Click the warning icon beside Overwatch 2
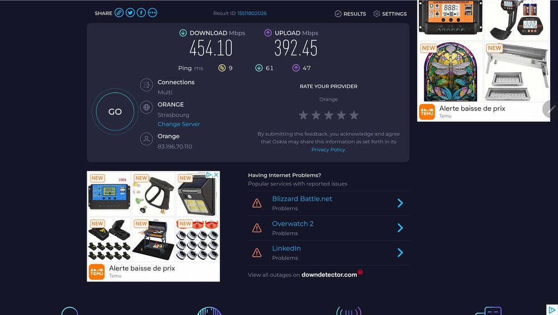 257,228
